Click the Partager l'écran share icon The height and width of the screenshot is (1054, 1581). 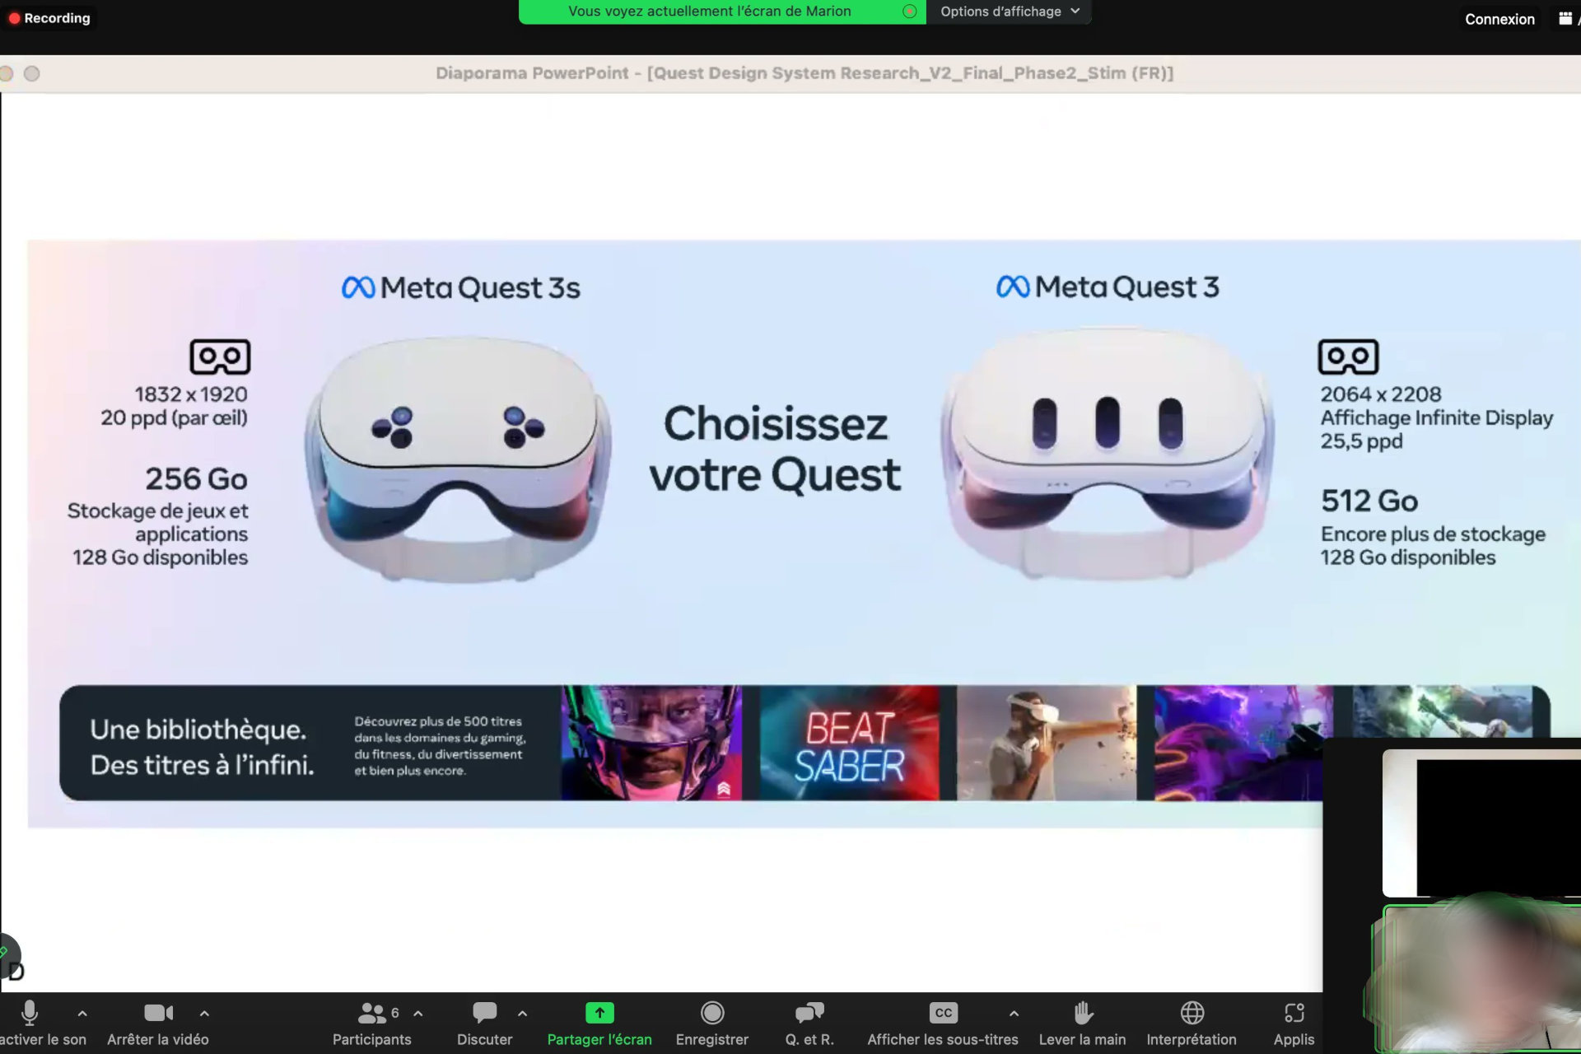coord(599,1012)
